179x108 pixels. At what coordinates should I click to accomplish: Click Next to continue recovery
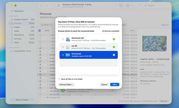click(x=115, y=85)
